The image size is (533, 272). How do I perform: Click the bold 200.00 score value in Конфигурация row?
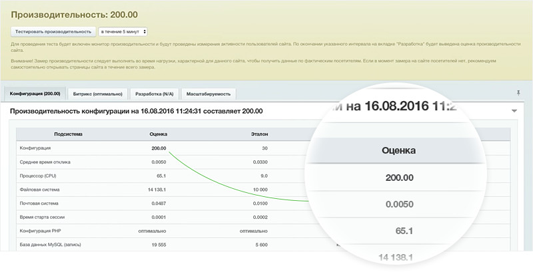159,148
